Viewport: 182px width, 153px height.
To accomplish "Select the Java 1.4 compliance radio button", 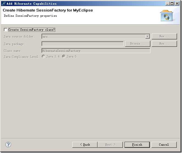I will (43, 56).
